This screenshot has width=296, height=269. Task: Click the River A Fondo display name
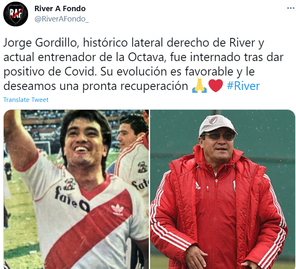coord(60,9)
